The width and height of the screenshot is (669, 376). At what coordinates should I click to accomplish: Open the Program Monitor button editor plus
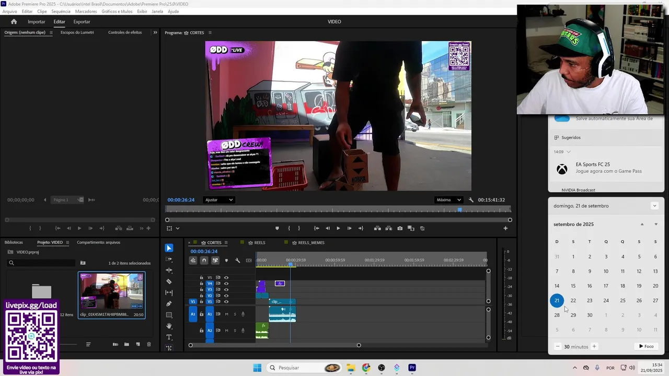tap(505, 228)
